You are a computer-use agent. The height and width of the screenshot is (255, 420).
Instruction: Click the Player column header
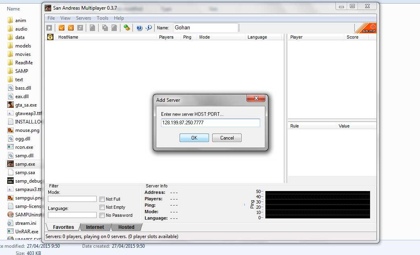[316, 37]
